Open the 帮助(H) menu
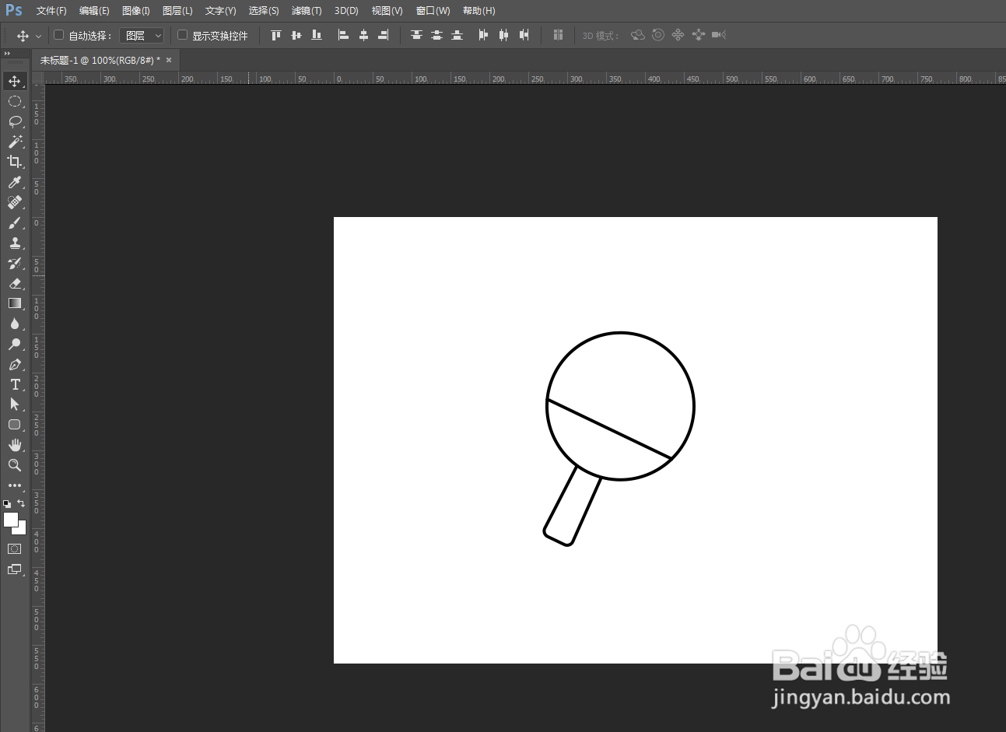Viewport: 1006px width, 732px height. (x=478, y=11)
